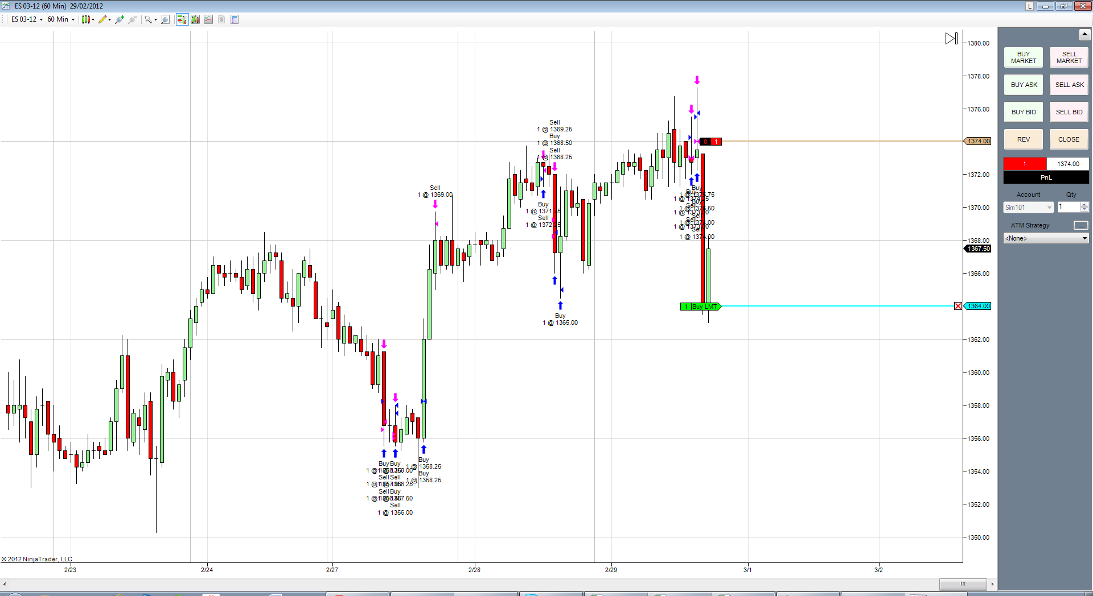Viewport: 1093px width, 596px height.
Task: Click the 1374.00 average price field
Action: point(1068,164)
